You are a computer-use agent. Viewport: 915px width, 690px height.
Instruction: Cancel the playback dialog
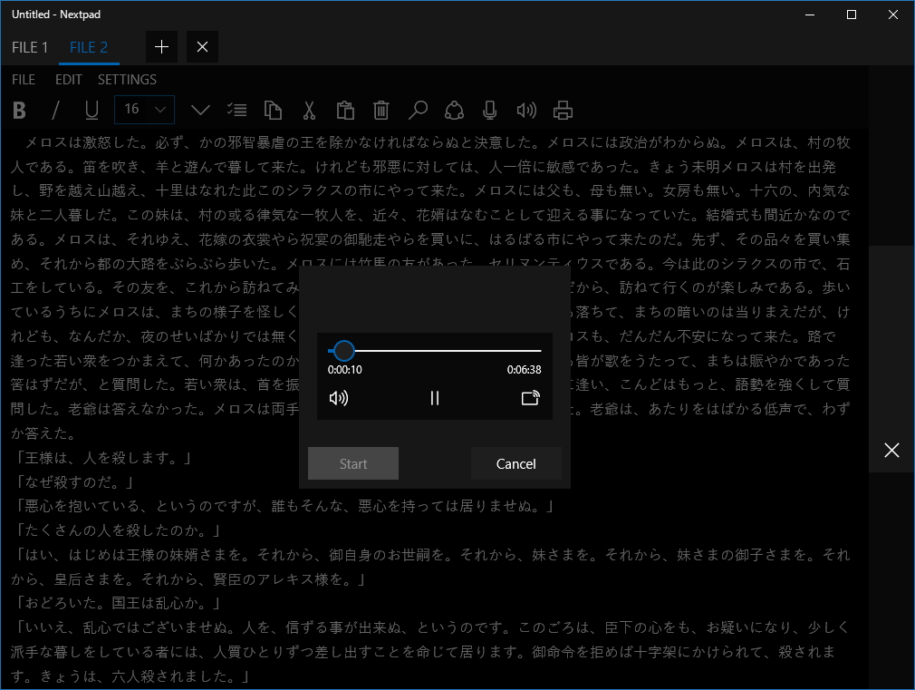coord(515,463)
